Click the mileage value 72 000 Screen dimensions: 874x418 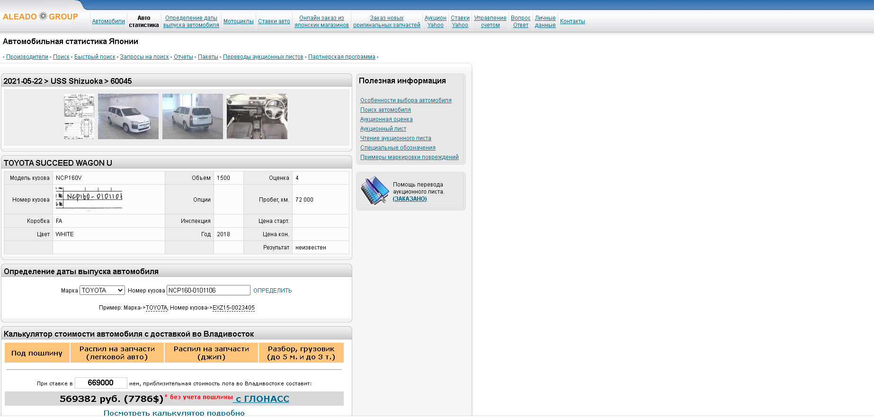click(x=304, y=200)
